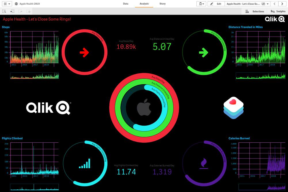Click the Steps chart title
Screen dimensions: 288x192
[x=6, y=27]
